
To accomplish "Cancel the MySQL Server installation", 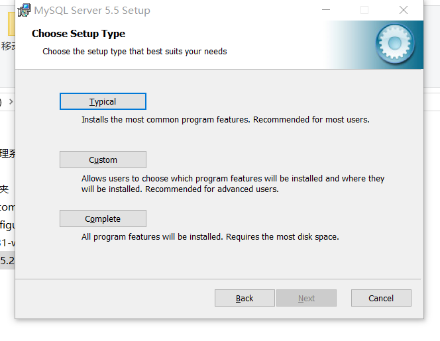I will tap(381, 298).
